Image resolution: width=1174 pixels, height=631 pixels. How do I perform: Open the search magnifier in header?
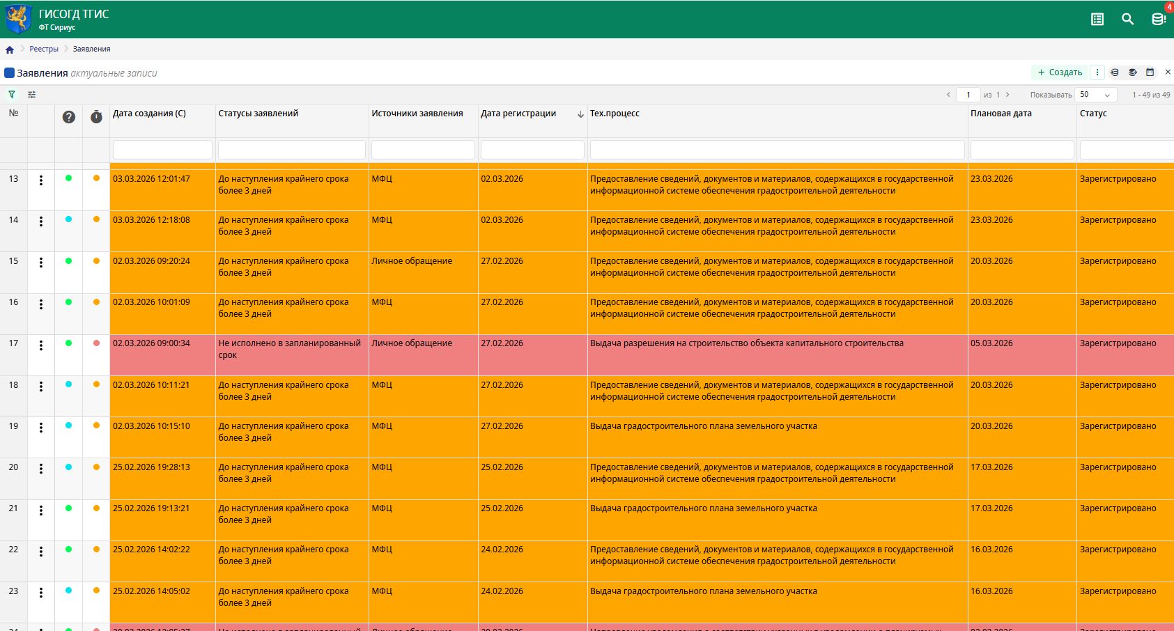(x=1127, y=20)
